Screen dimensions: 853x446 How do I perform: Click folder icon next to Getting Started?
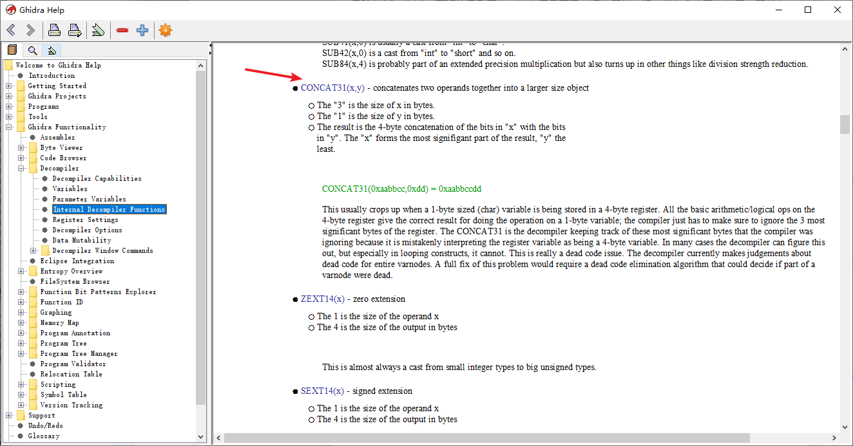[21, 86]
